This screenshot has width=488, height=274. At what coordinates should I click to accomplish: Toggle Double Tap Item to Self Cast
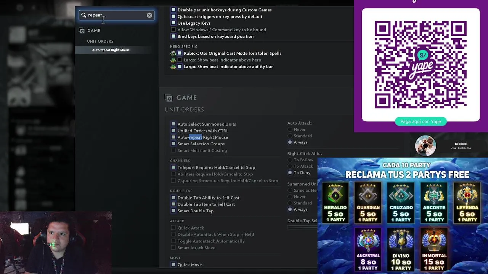pyautogui.click(x=173, y=204)
